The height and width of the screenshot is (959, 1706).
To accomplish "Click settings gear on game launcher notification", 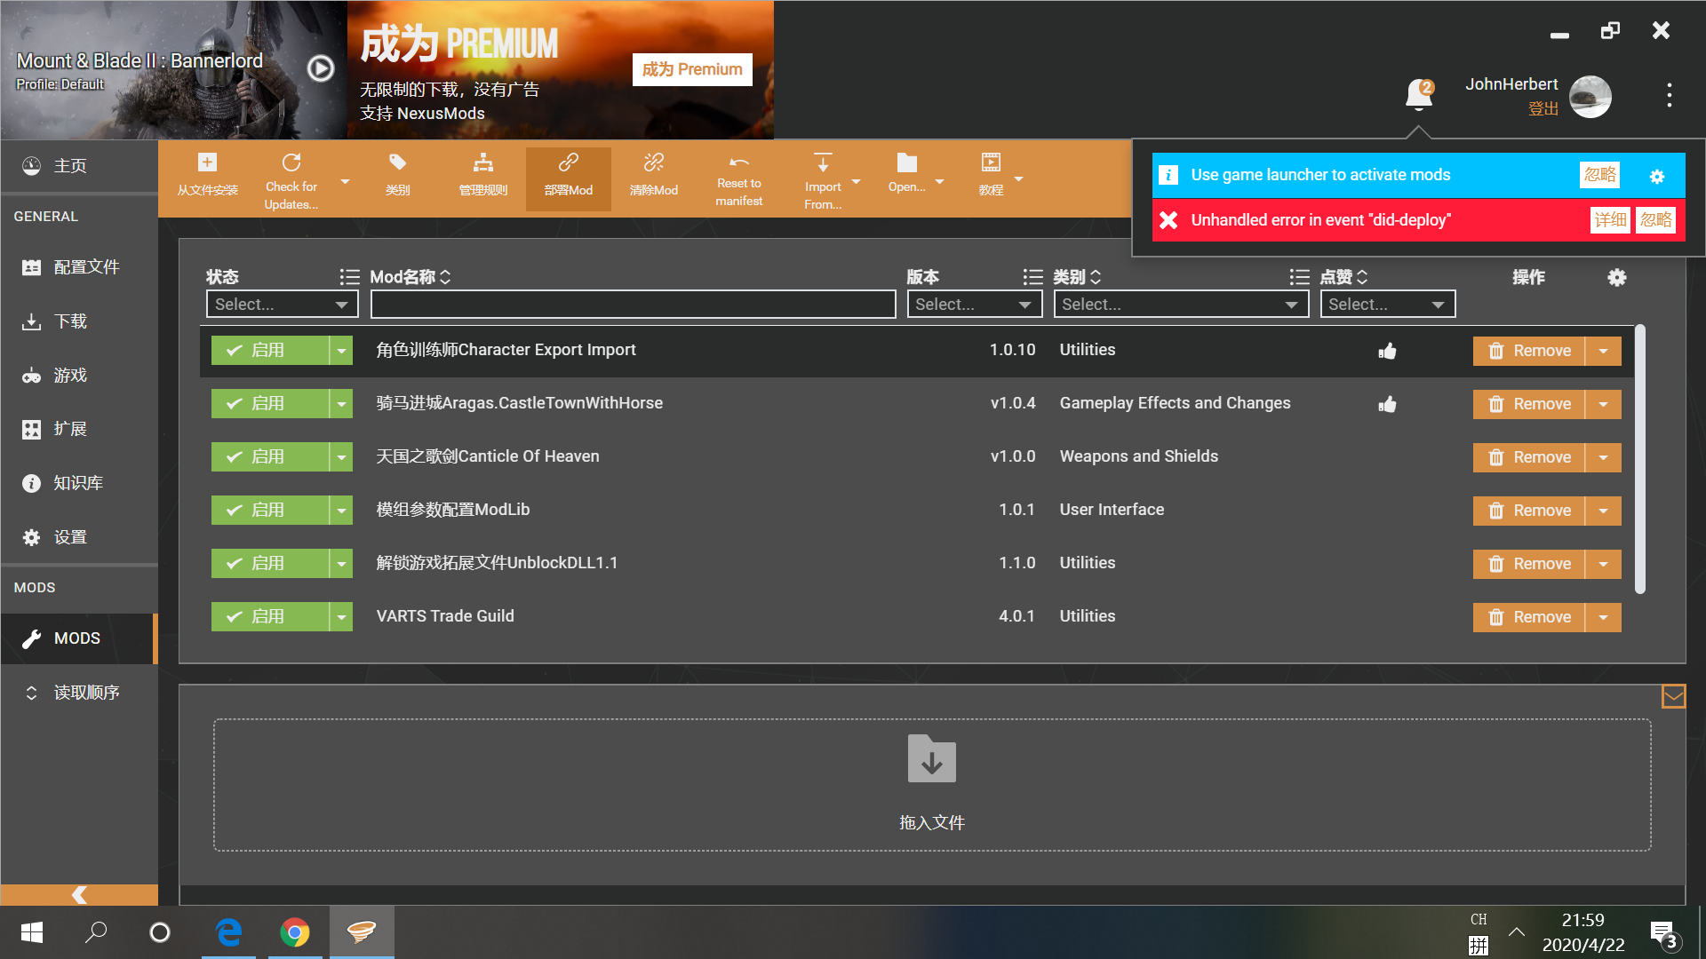I will point(1656,176).
